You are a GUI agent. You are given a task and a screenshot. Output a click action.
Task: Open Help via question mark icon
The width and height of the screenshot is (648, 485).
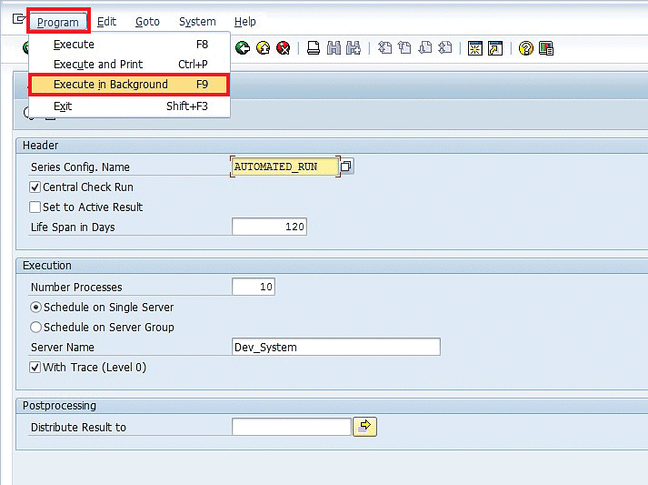click(525, 48)
